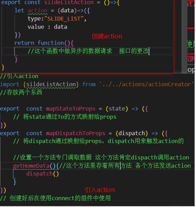
Task: Click the "dispatch()" call inside getHomeData
Action: (42, 174)
